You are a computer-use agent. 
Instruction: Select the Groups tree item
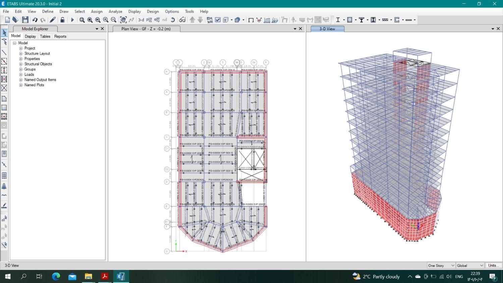point(30,69)
